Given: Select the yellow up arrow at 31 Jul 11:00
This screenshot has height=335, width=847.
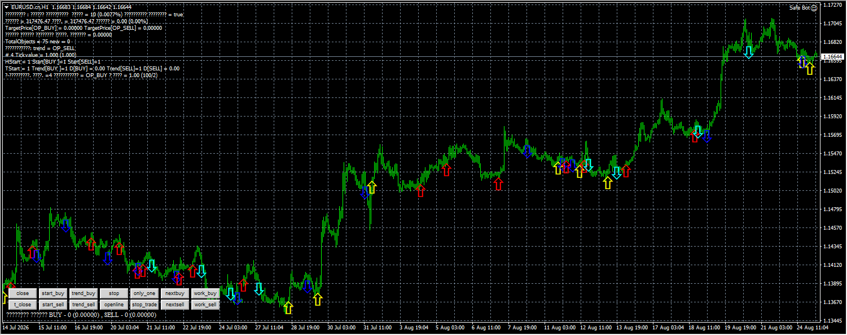Looking at the screenshot, I should [371, 187].
